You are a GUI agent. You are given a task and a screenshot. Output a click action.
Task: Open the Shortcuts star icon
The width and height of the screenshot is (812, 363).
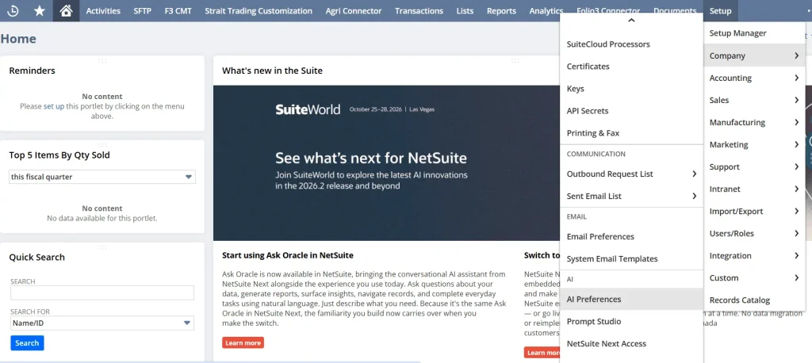40,10
